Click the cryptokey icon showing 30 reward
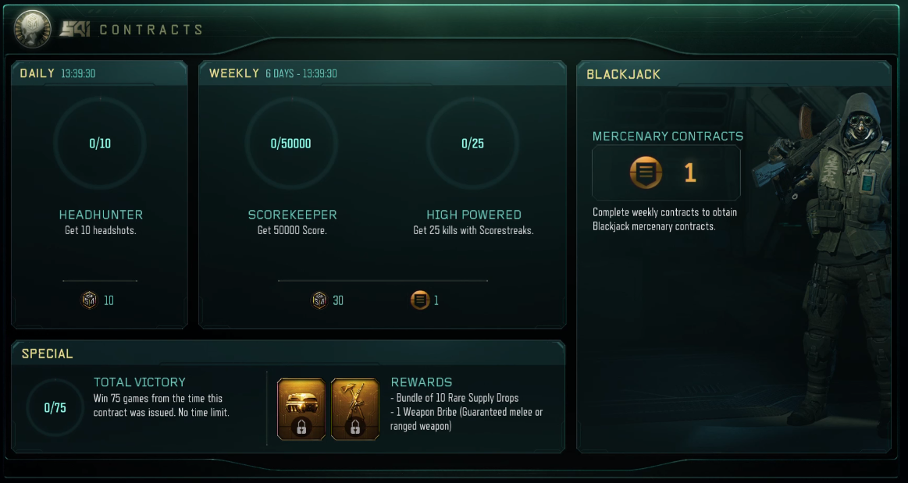Image resolution: width=908 pixels, height=483 pixels. pyautogui.click(x=319, y=300)
